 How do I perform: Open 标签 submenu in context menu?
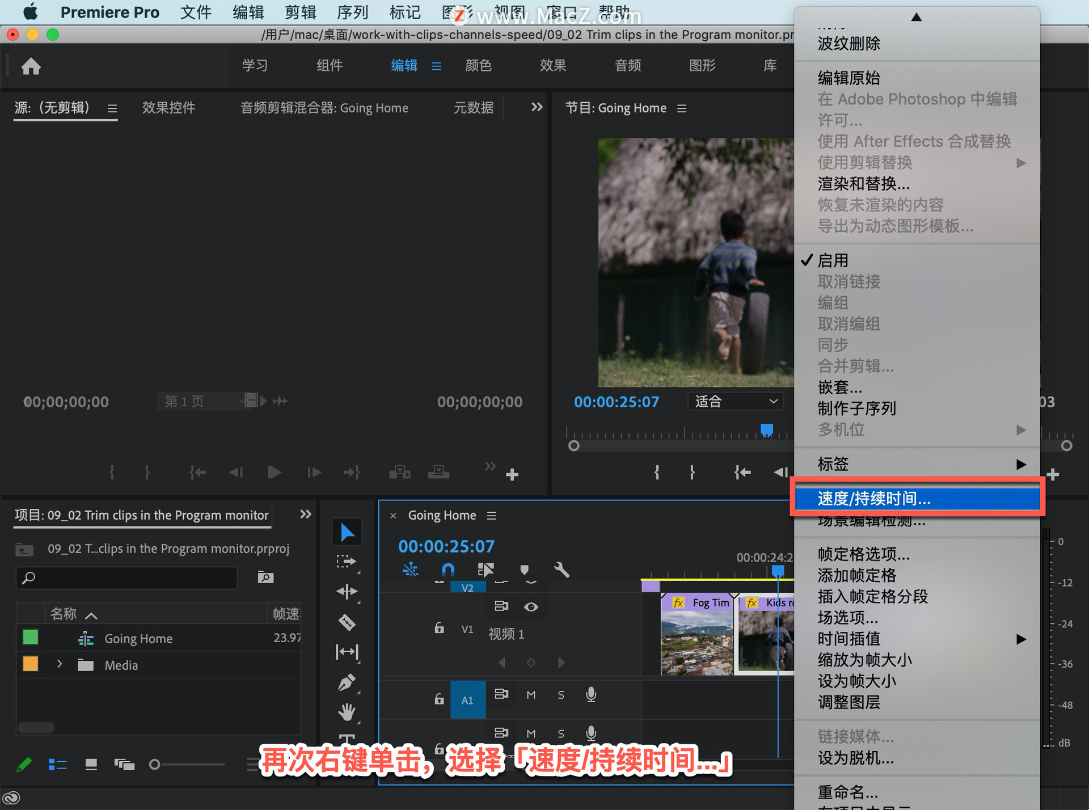918,464
